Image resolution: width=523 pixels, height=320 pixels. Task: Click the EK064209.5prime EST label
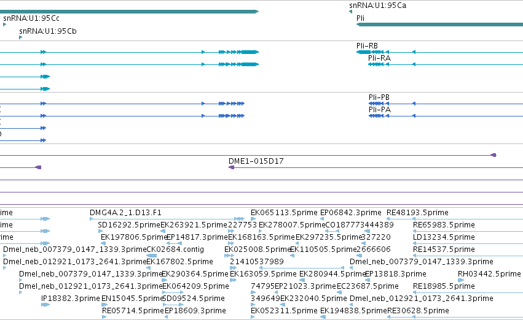(195, 286)
